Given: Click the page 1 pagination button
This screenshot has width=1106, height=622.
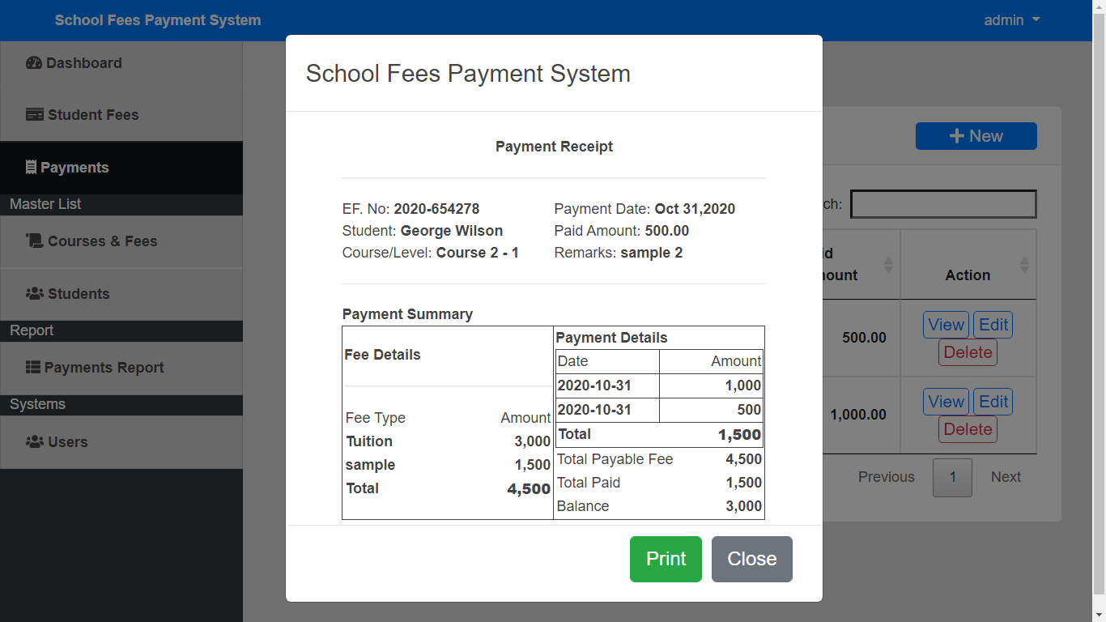Looking at the screenshot, I should (x=952, y=477).
